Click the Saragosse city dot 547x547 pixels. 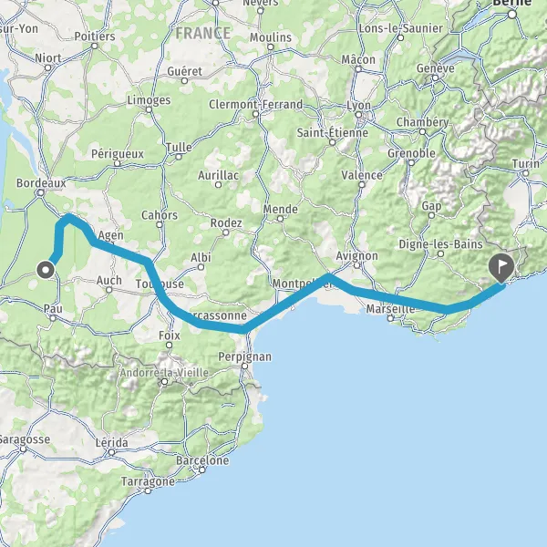tap(23, 449)
